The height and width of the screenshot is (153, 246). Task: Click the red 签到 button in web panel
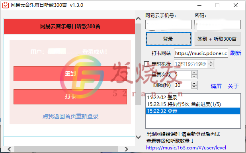tap(70, 74)
